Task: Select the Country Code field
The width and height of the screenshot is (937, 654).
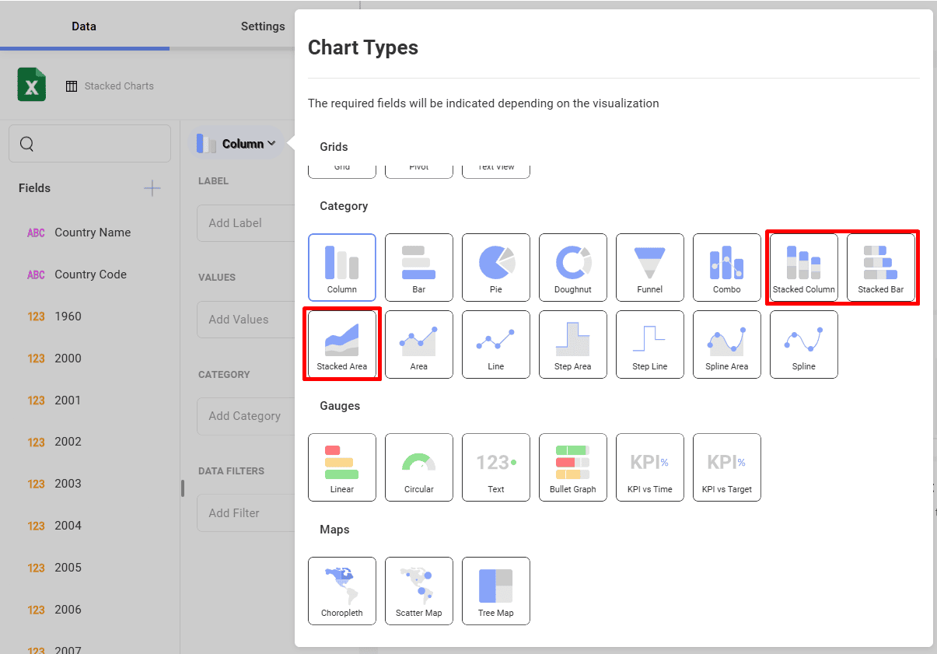Action: tap(90, 275)
